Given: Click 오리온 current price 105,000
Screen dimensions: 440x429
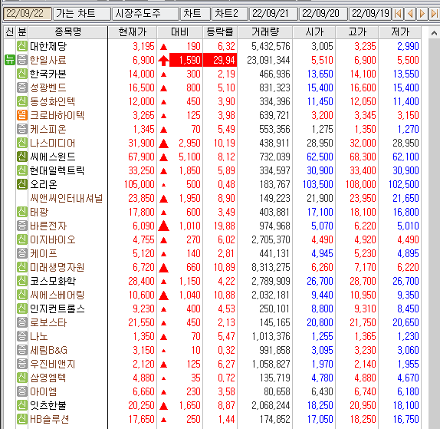Looking at the screenshot, I should point(140,184).
